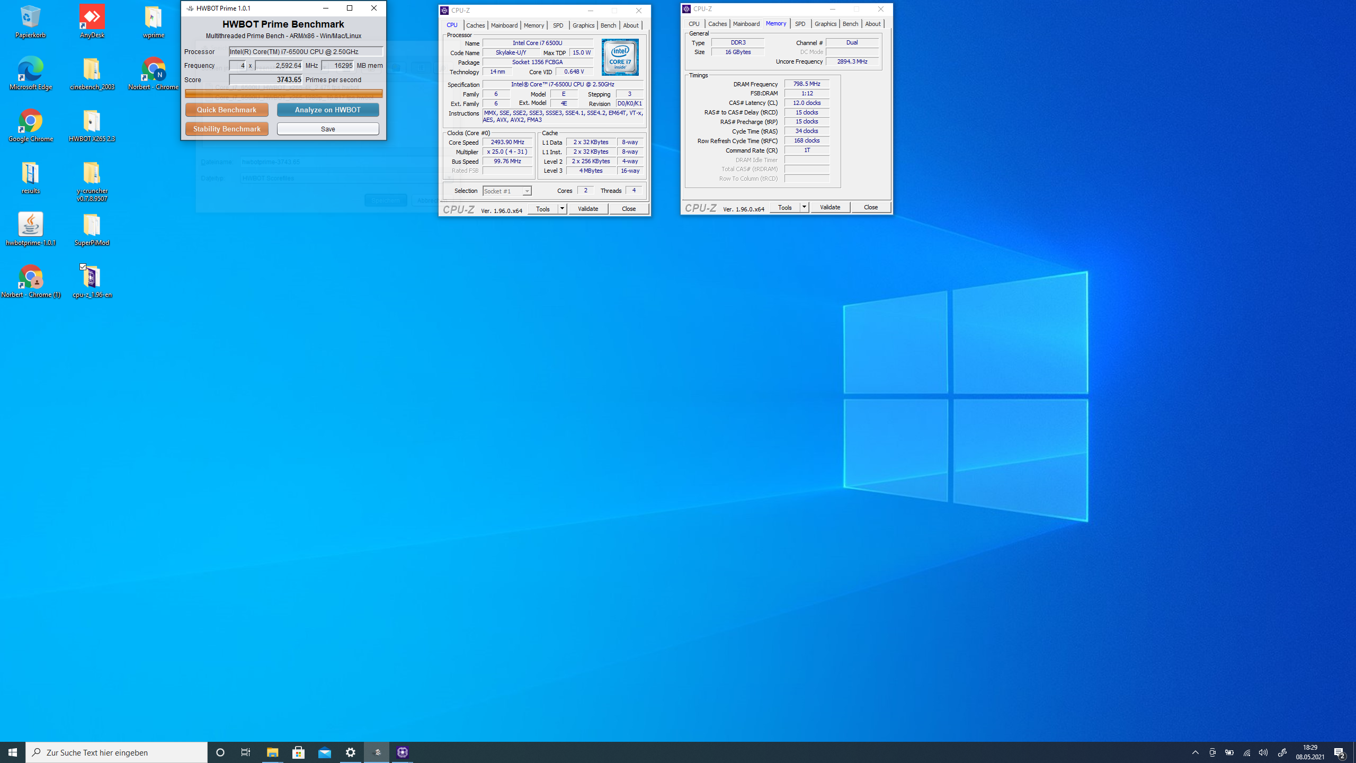Select the cpu-z_1.96-en archive icon
This screenshot has height=763, width=1356.
[92, 281]
